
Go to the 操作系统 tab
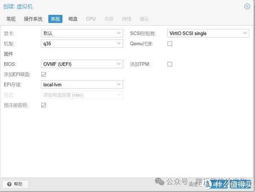tap(33, 19)
